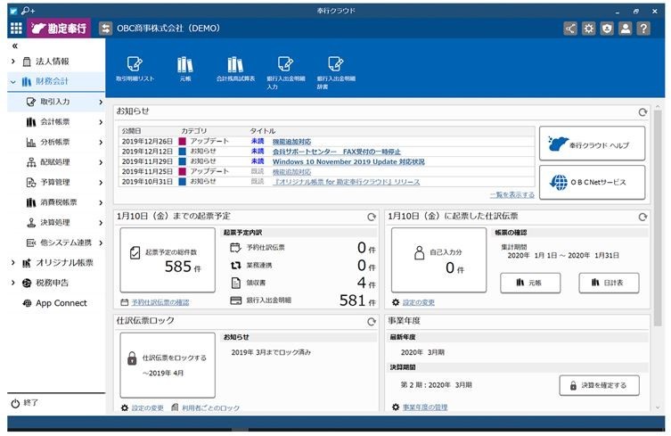Open 予約仕訳伝票の確認 link
Image resolution: width=671 pixels, height=436 pixels.
pyautogui.click(x=160, y=302)
